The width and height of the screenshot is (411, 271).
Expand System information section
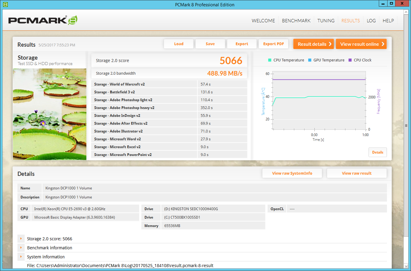(21, 257)
